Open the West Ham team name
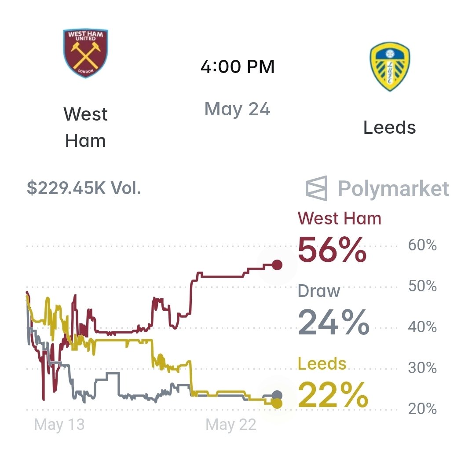The height and width of the screenshot is (455, 461). [85, 127]
